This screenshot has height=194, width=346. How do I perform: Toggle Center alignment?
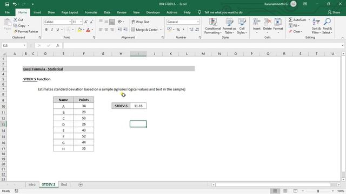click(x=107, y=30)
